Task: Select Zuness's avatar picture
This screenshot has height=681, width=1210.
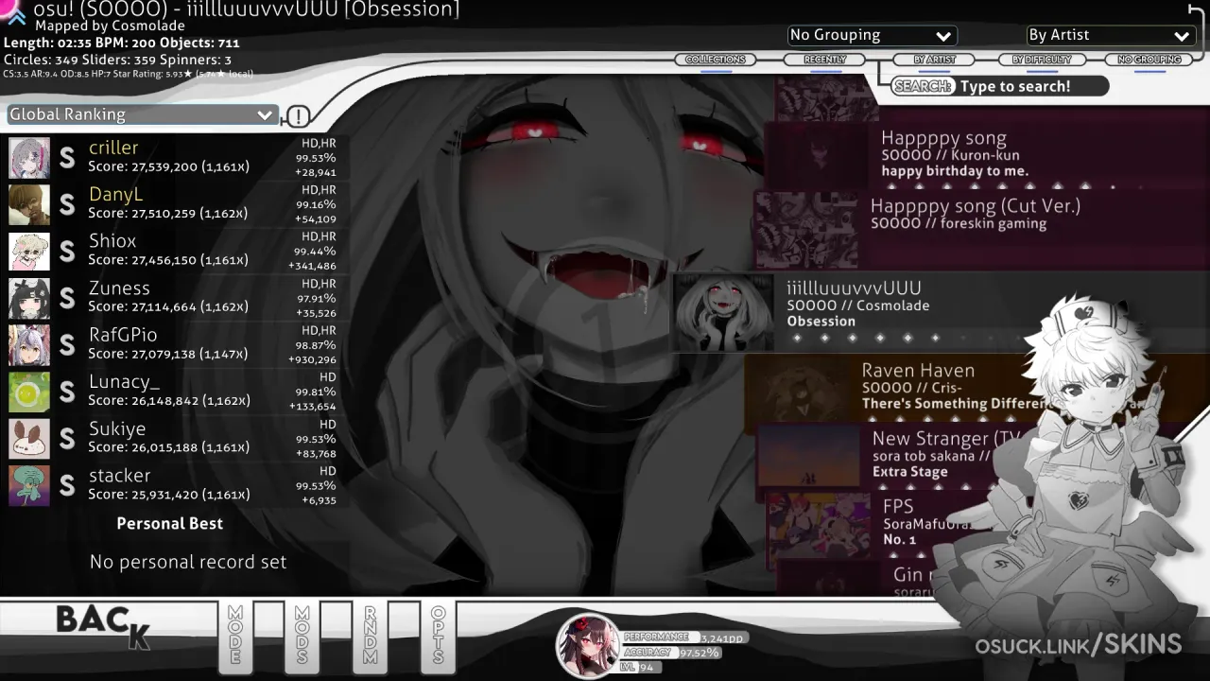Action: pos(29,299)
